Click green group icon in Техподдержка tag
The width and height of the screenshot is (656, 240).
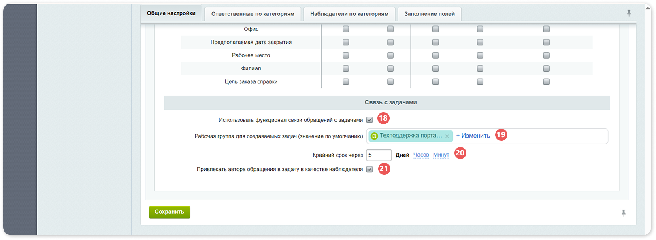point(374,136)
